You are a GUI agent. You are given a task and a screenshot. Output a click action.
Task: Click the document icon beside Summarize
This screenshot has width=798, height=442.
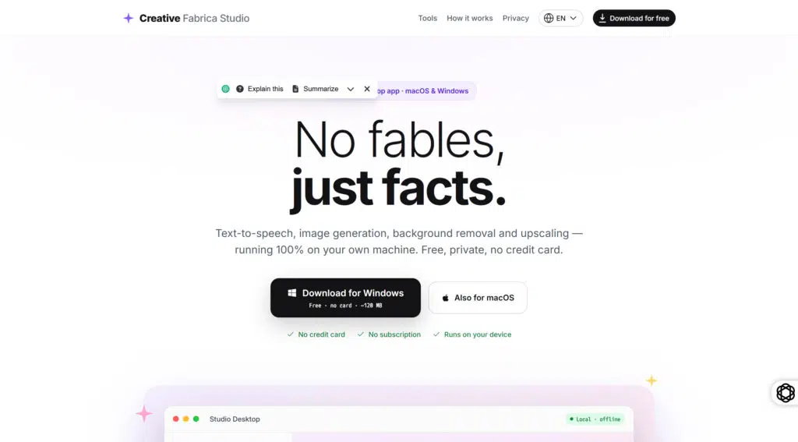coord(295,89)
